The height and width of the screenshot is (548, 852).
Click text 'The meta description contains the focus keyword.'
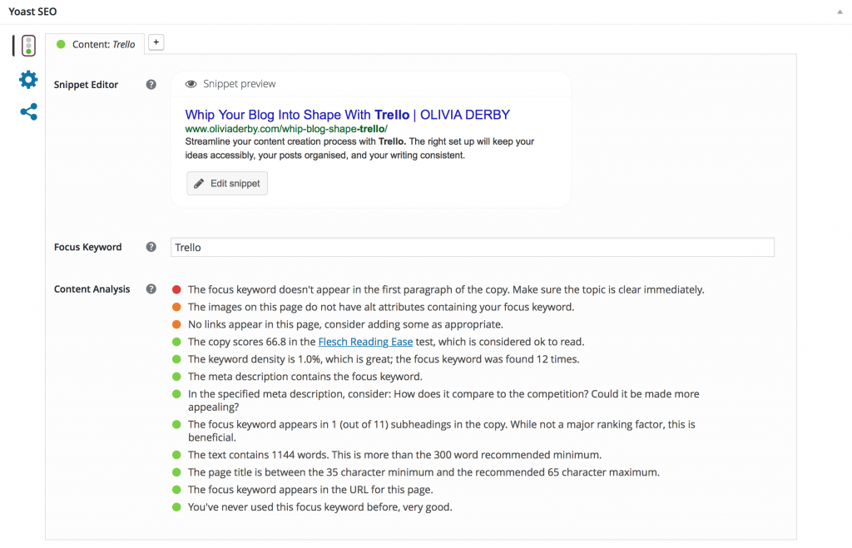pos(305,377)
